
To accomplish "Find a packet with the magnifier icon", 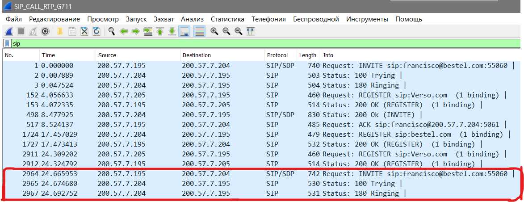I will [x=112, y=31].
